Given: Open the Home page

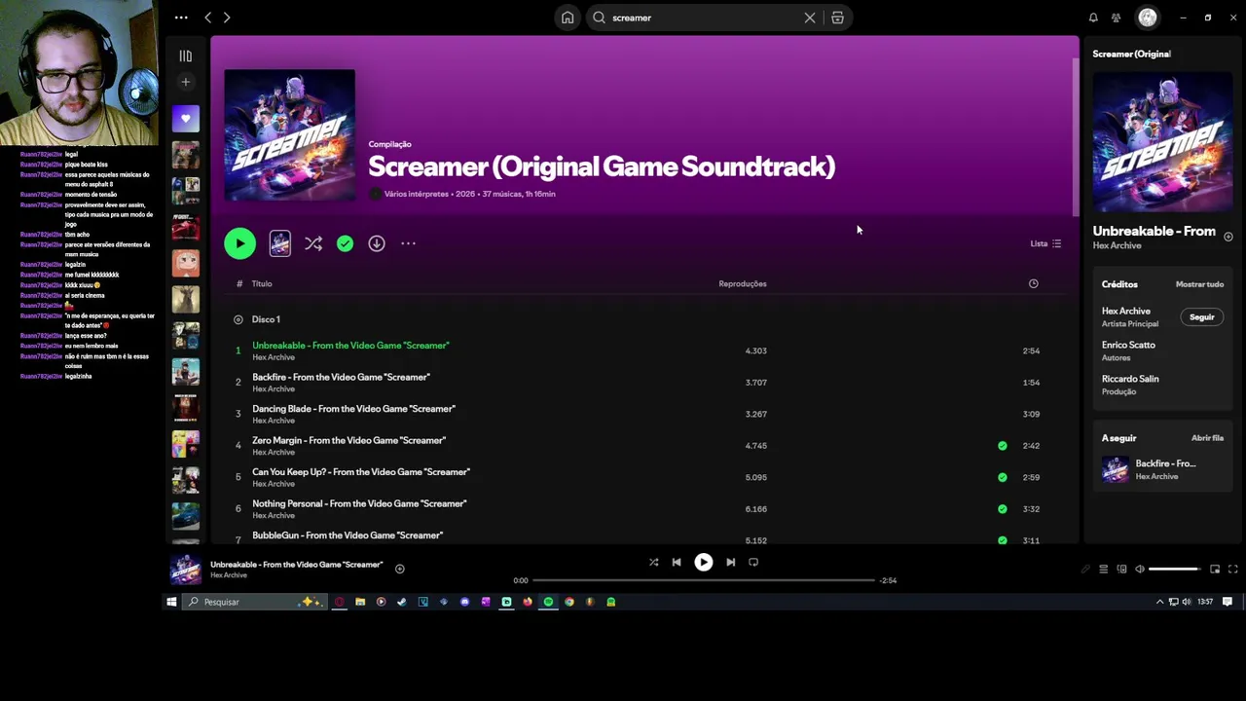Looking at the screenshot, I should 568,18.
